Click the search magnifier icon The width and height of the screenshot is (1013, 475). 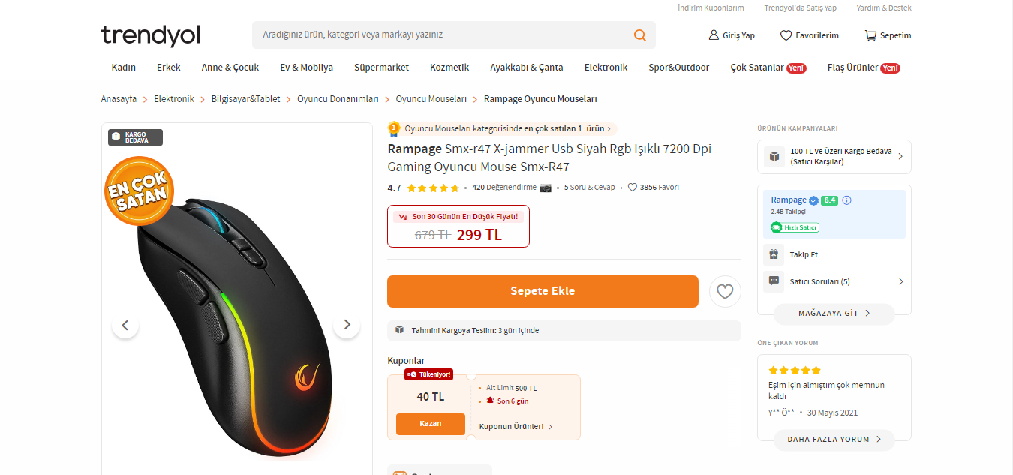pyautogui.click(x=639, y=35)
